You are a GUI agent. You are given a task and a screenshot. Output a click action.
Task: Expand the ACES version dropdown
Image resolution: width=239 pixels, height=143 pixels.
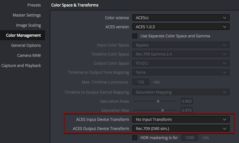tap(181, 27)
